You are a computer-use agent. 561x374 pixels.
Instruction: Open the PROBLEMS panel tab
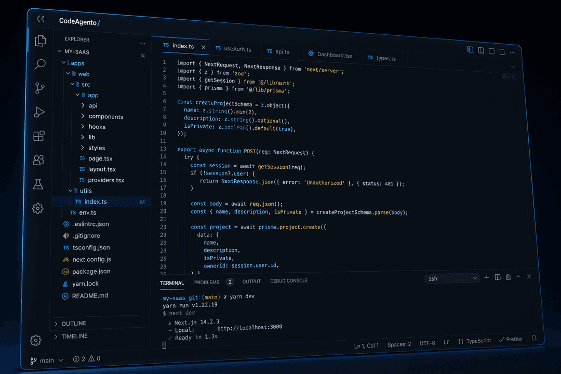(206, 283)
